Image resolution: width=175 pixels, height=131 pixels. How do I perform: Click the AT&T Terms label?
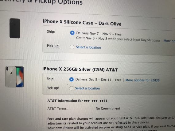tap(57, 109)
